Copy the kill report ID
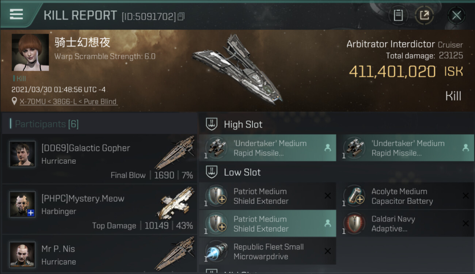Image resolution: width=475 pixels, height=274 pixels. 181,16
